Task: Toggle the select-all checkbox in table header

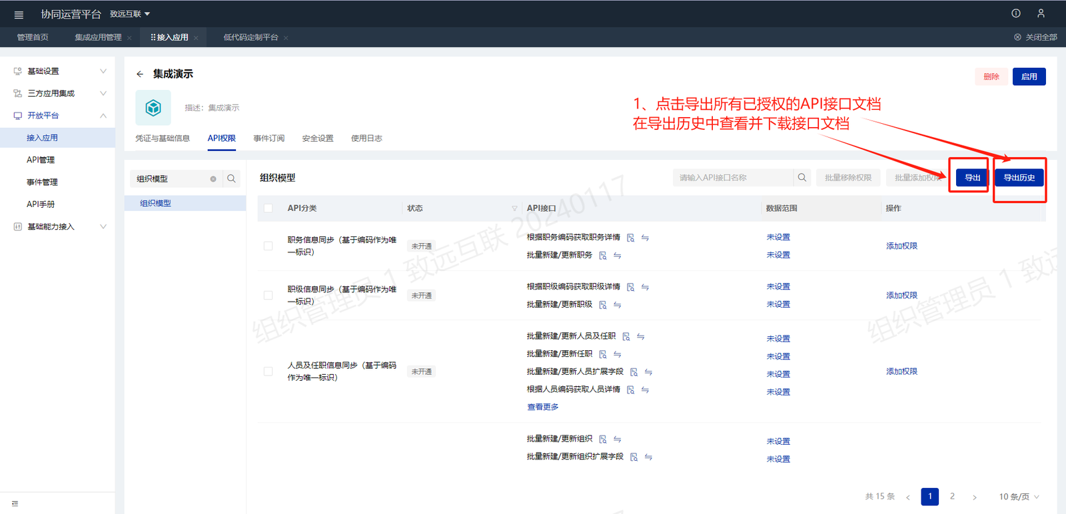Action: pyautogui.click(x=268, y=208)
